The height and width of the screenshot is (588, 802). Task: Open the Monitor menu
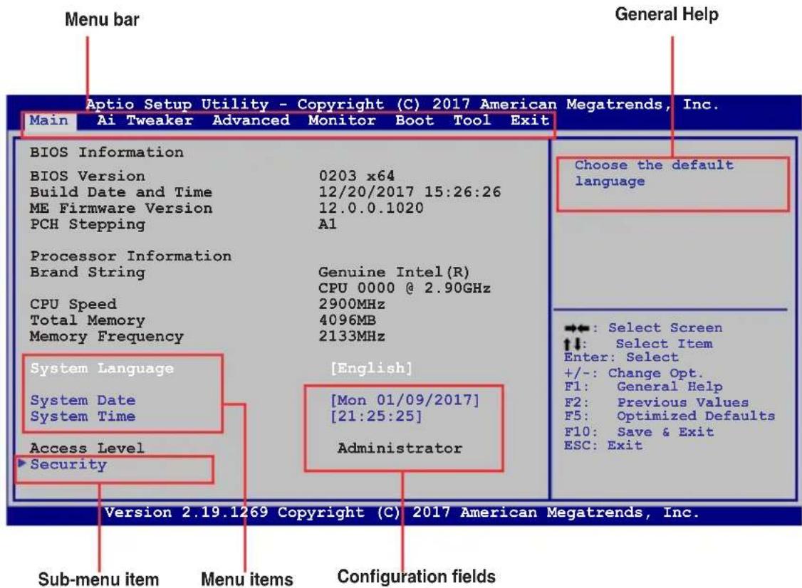342,121
